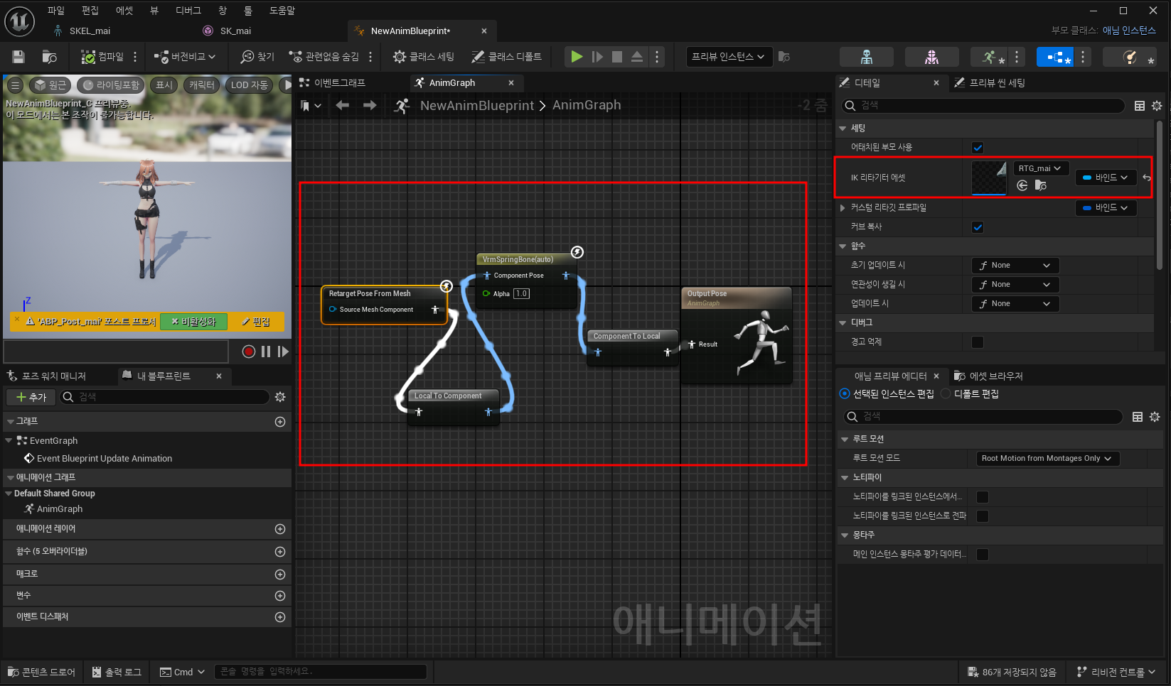This screenshot has width=1171, height=686.
Task: Open the 라이팅포함 lit mode menu
Action: coord(111,85)
